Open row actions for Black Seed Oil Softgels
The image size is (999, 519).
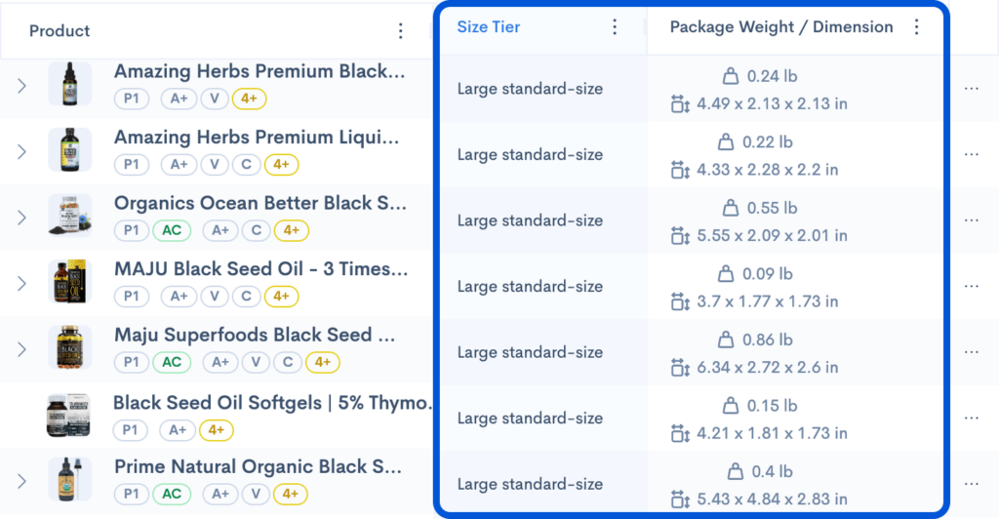click(971, 418)
